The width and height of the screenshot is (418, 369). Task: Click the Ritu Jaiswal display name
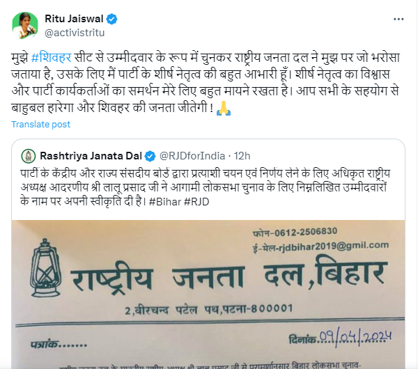(74, 19)
